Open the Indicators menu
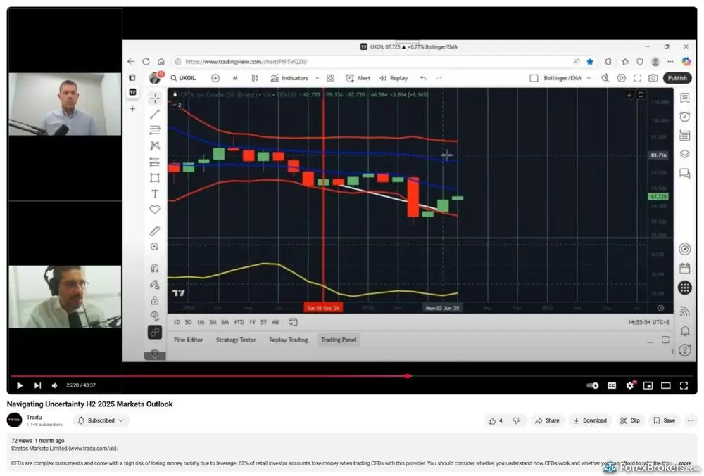 [289, 78]
